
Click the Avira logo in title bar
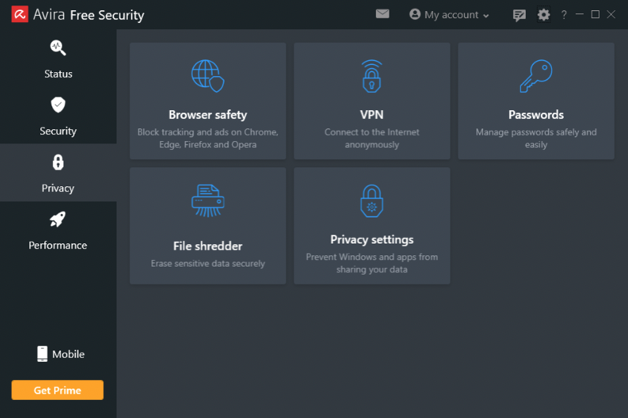point(20,14)
